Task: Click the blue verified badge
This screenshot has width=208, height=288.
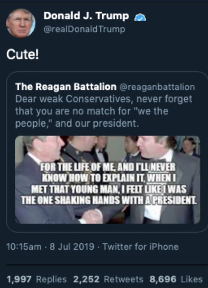Action: 140,18
